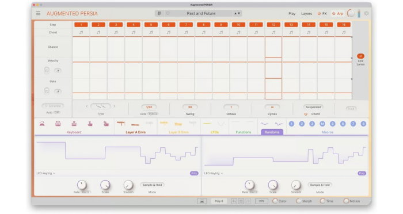
Task: Open the settings gear icon
Action: pyautogui.click(x=367, y=13)
